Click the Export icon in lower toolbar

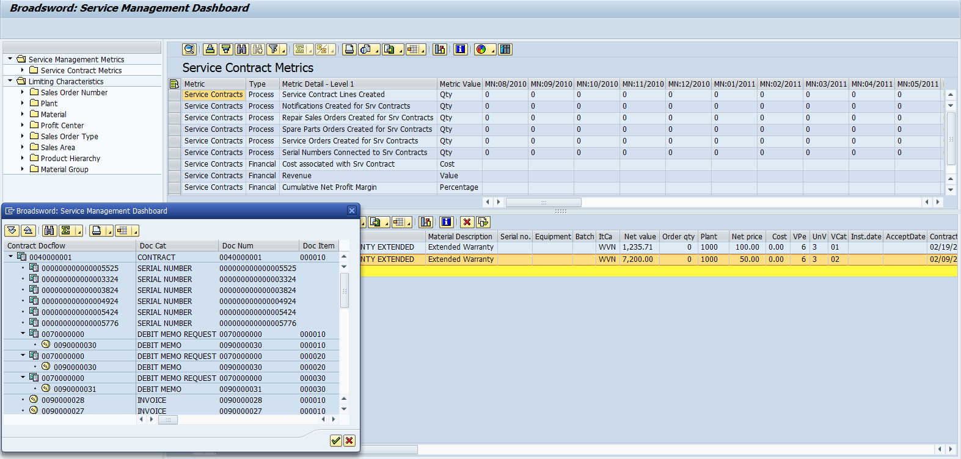(x=375, y=222)
